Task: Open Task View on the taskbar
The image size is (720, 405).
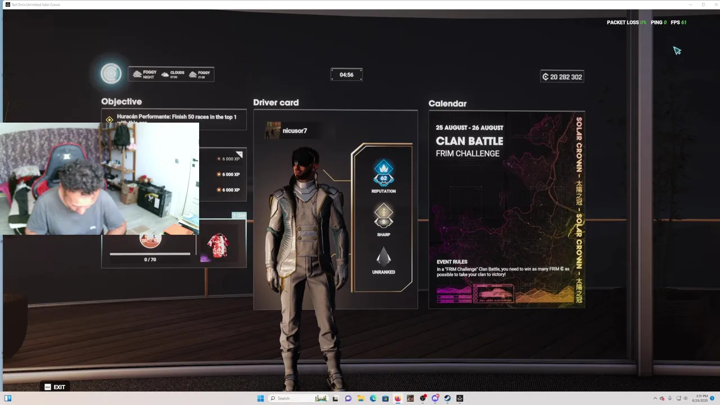Action: 335,398
